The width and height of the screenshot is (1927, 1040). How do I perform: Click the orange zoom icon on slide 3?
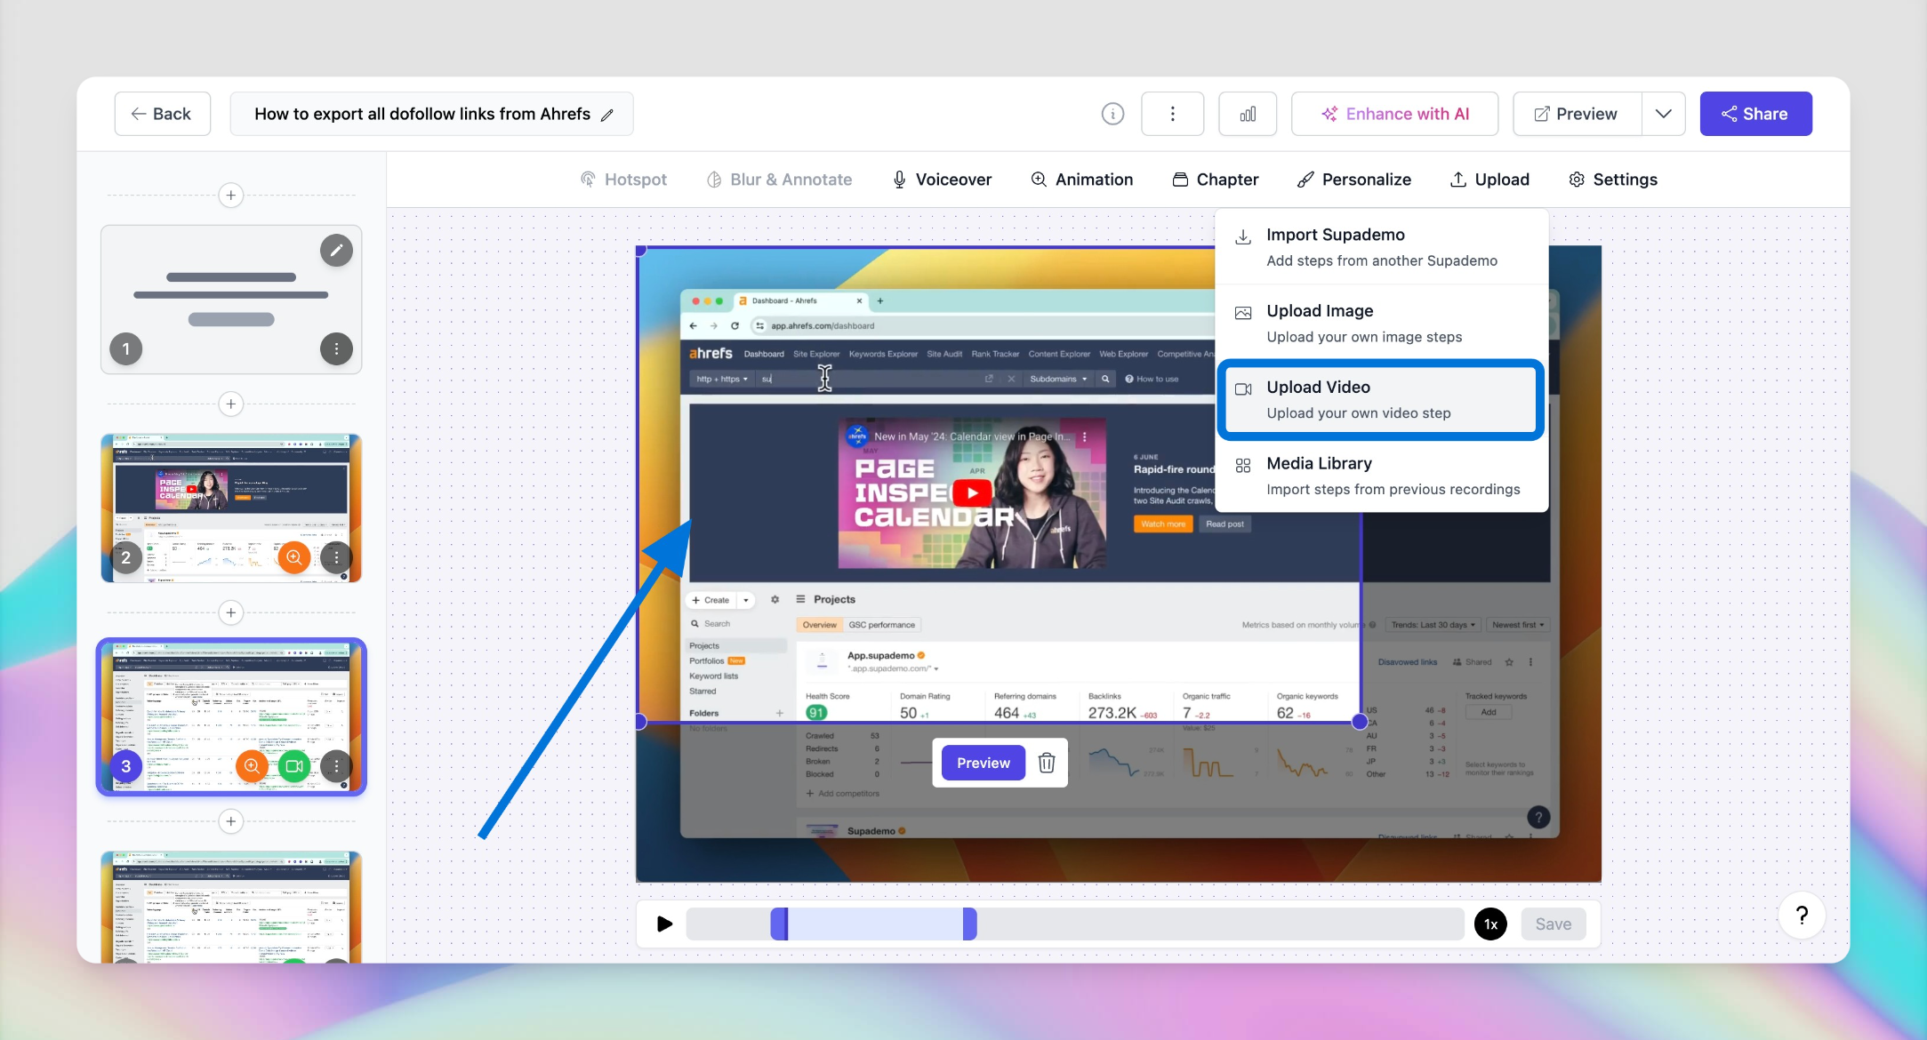pyautogui.click(x=253, y=766)
